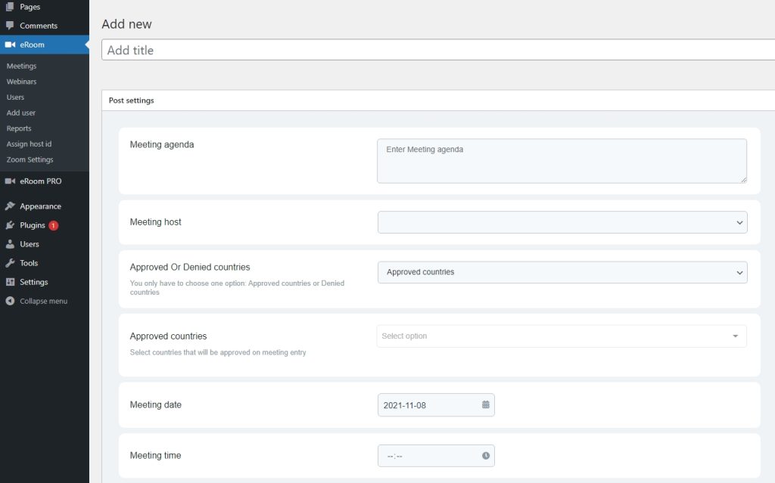The image size is (775, 483).
Task: Click the Settings sliders icon
Action: coord(10,282)
